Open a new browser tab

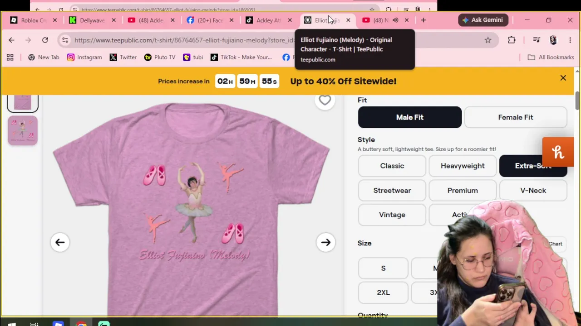[423, 20]
